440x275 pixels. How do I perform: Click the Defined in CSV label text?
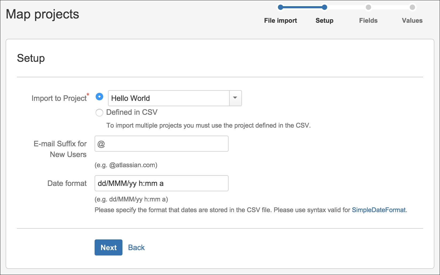point(132,112)
